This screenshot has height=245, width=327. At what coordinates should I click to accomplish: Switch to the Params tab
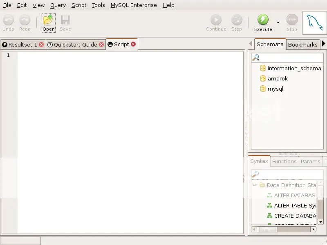(x=310, y=161)
